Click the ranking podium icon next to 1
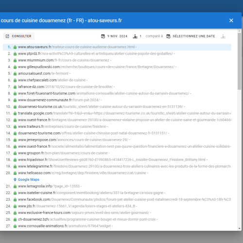The width and height of the screenshot is (243, 243). point(135,36)
